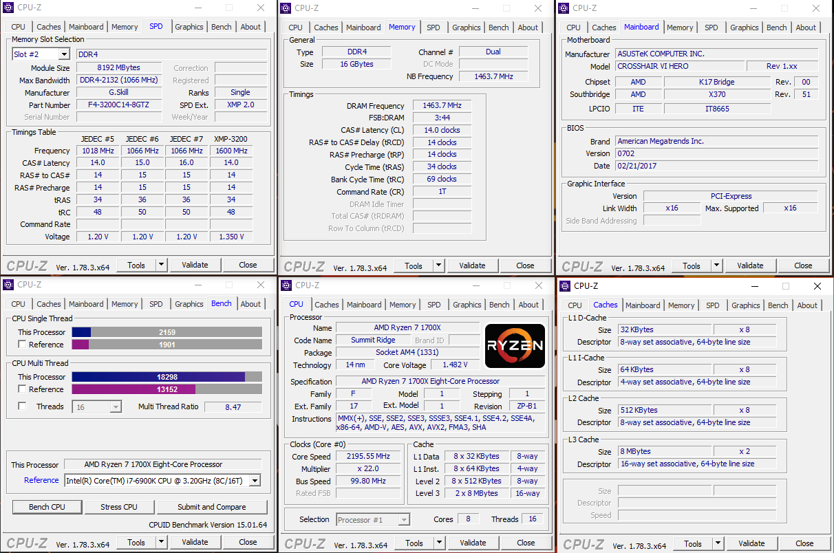Open the Mainboard tab in the SPD window
The image size is (834, 553).
coord(86,27)
